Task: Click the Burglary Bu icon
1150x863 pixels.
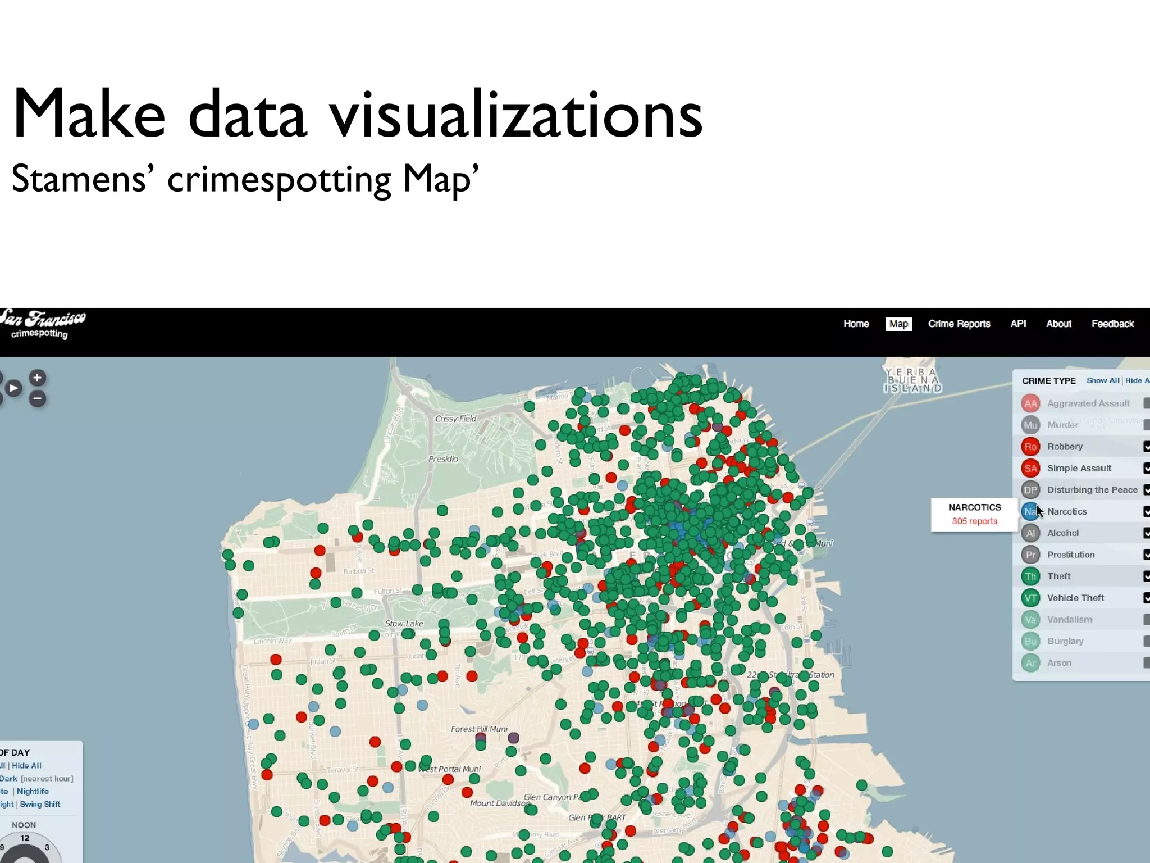Action: pyautogui.click(x=1030, y=641)
